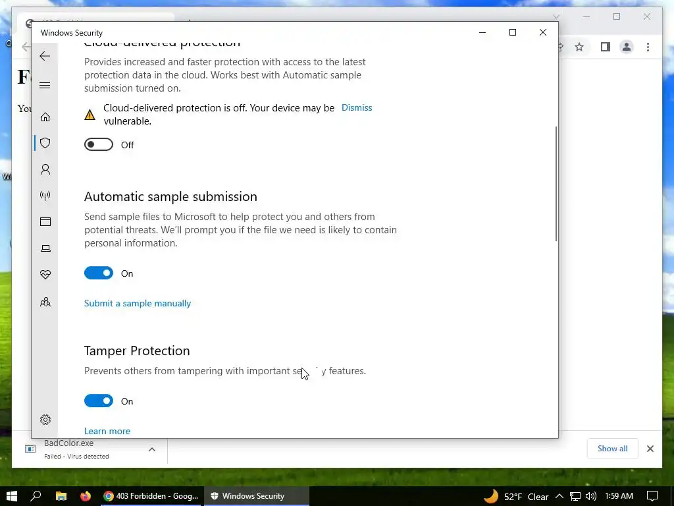Image resolution: width=674 pixels, height=506 pixels.
Task: Open volume control speaker icon
Action: tap(591, 497)
